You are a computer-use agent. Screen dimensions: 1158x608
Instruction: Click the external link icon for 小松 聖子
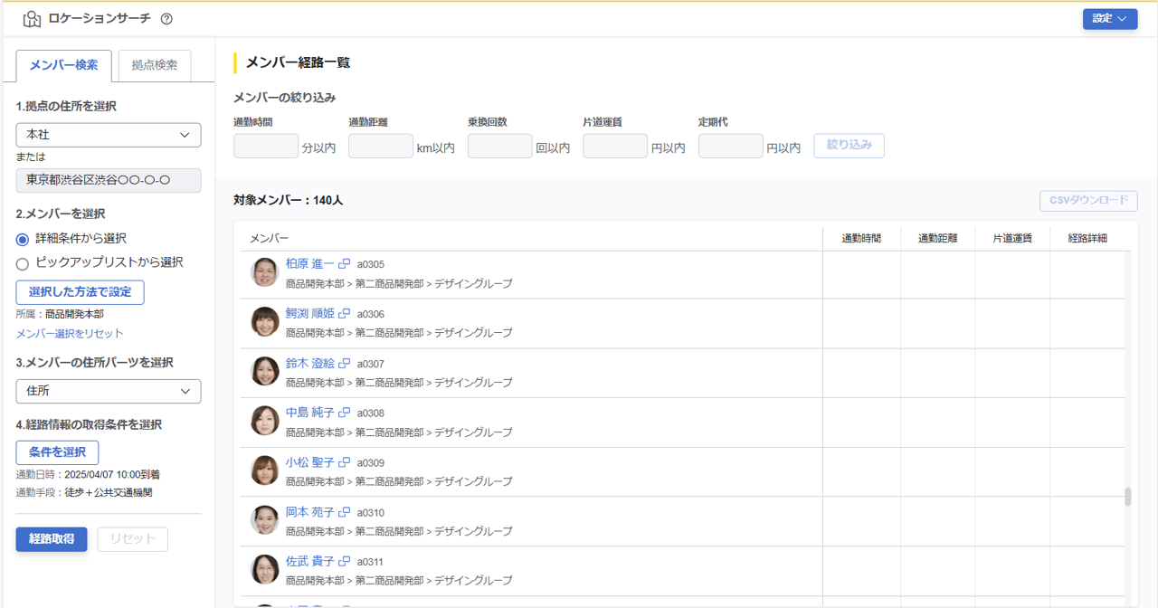[344, 461]
